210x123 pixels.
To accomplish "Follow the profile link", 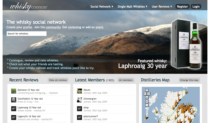I will 28,27.
